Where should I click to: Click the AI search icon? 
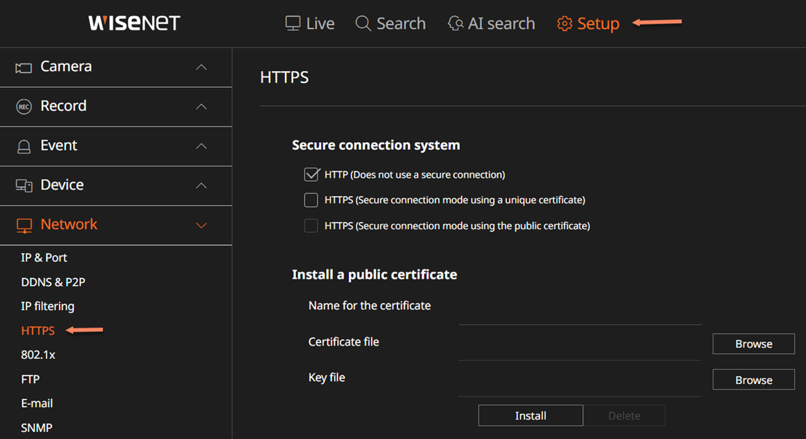pyautogui.click(x=456, y=24)
